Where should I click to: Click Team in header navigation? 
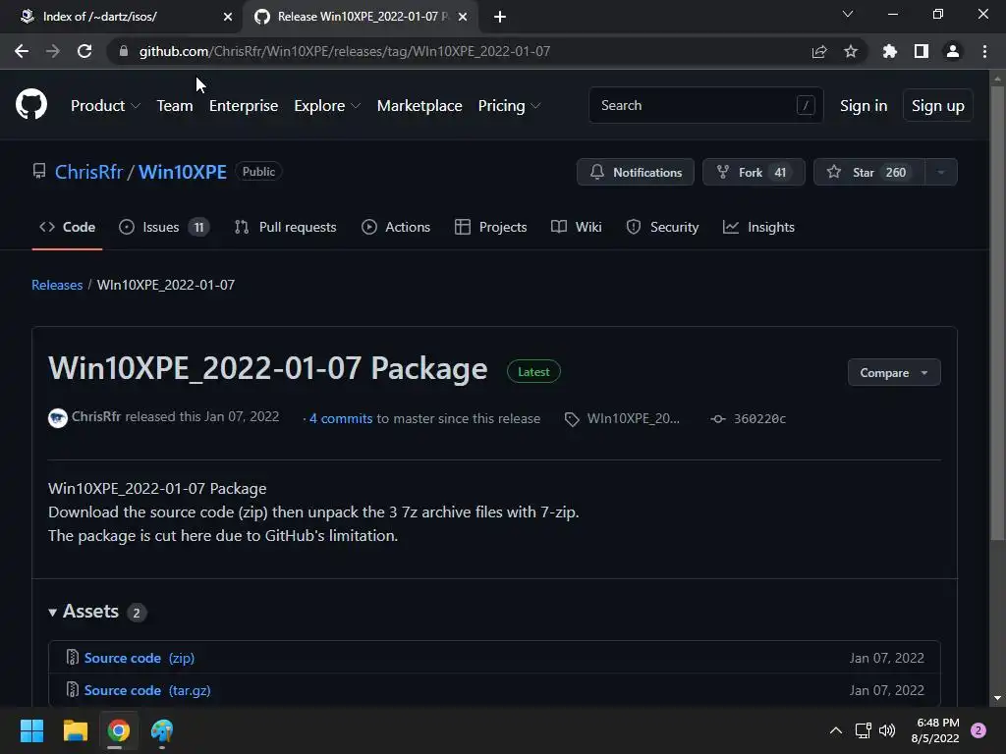click(x=175, y=106)
